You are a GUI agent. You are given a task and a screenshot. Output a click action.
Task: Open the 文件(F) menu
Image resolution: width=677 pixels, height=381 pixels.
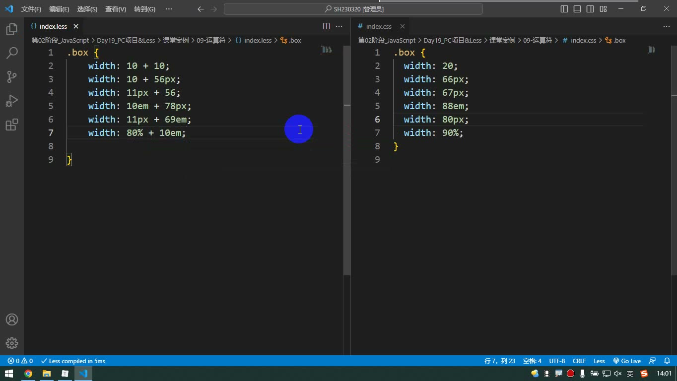pos(31,9)
